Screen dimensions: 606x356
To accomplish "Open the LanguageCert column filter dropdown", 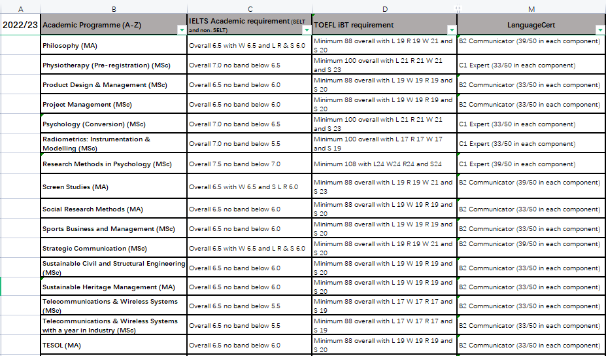I will (600, 30).
